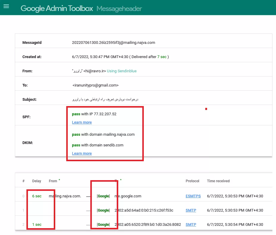Select the From column header in hops table

pos(53,181)
